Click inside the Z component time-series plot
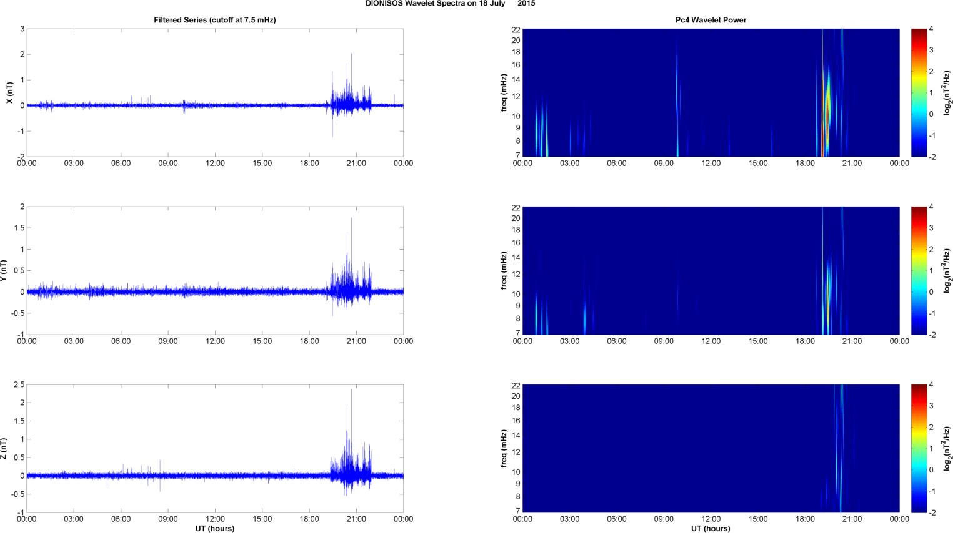 [215, 448]
